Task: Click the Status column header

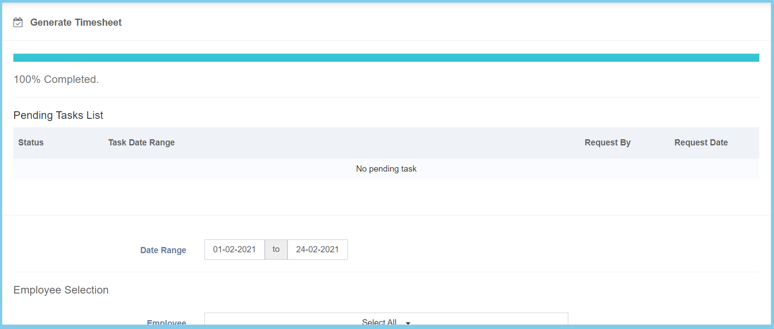Action: click(31, 143)
